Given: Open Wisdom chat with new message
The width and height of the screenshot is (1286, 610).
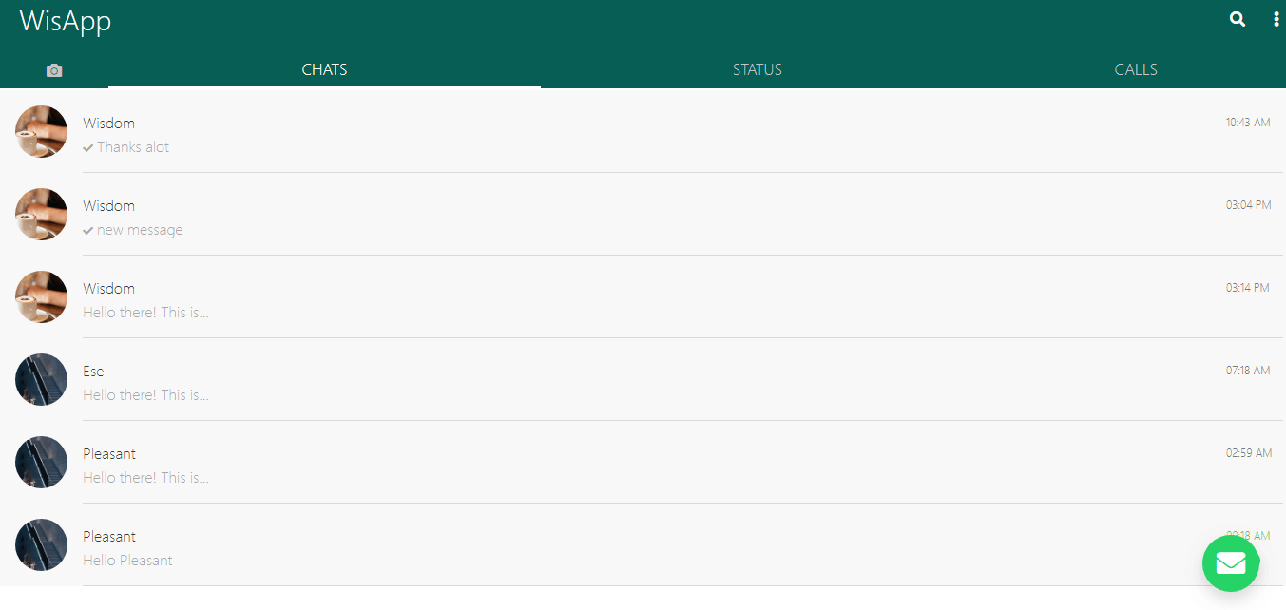Looking at the screenshot, I should click(643, 214).
